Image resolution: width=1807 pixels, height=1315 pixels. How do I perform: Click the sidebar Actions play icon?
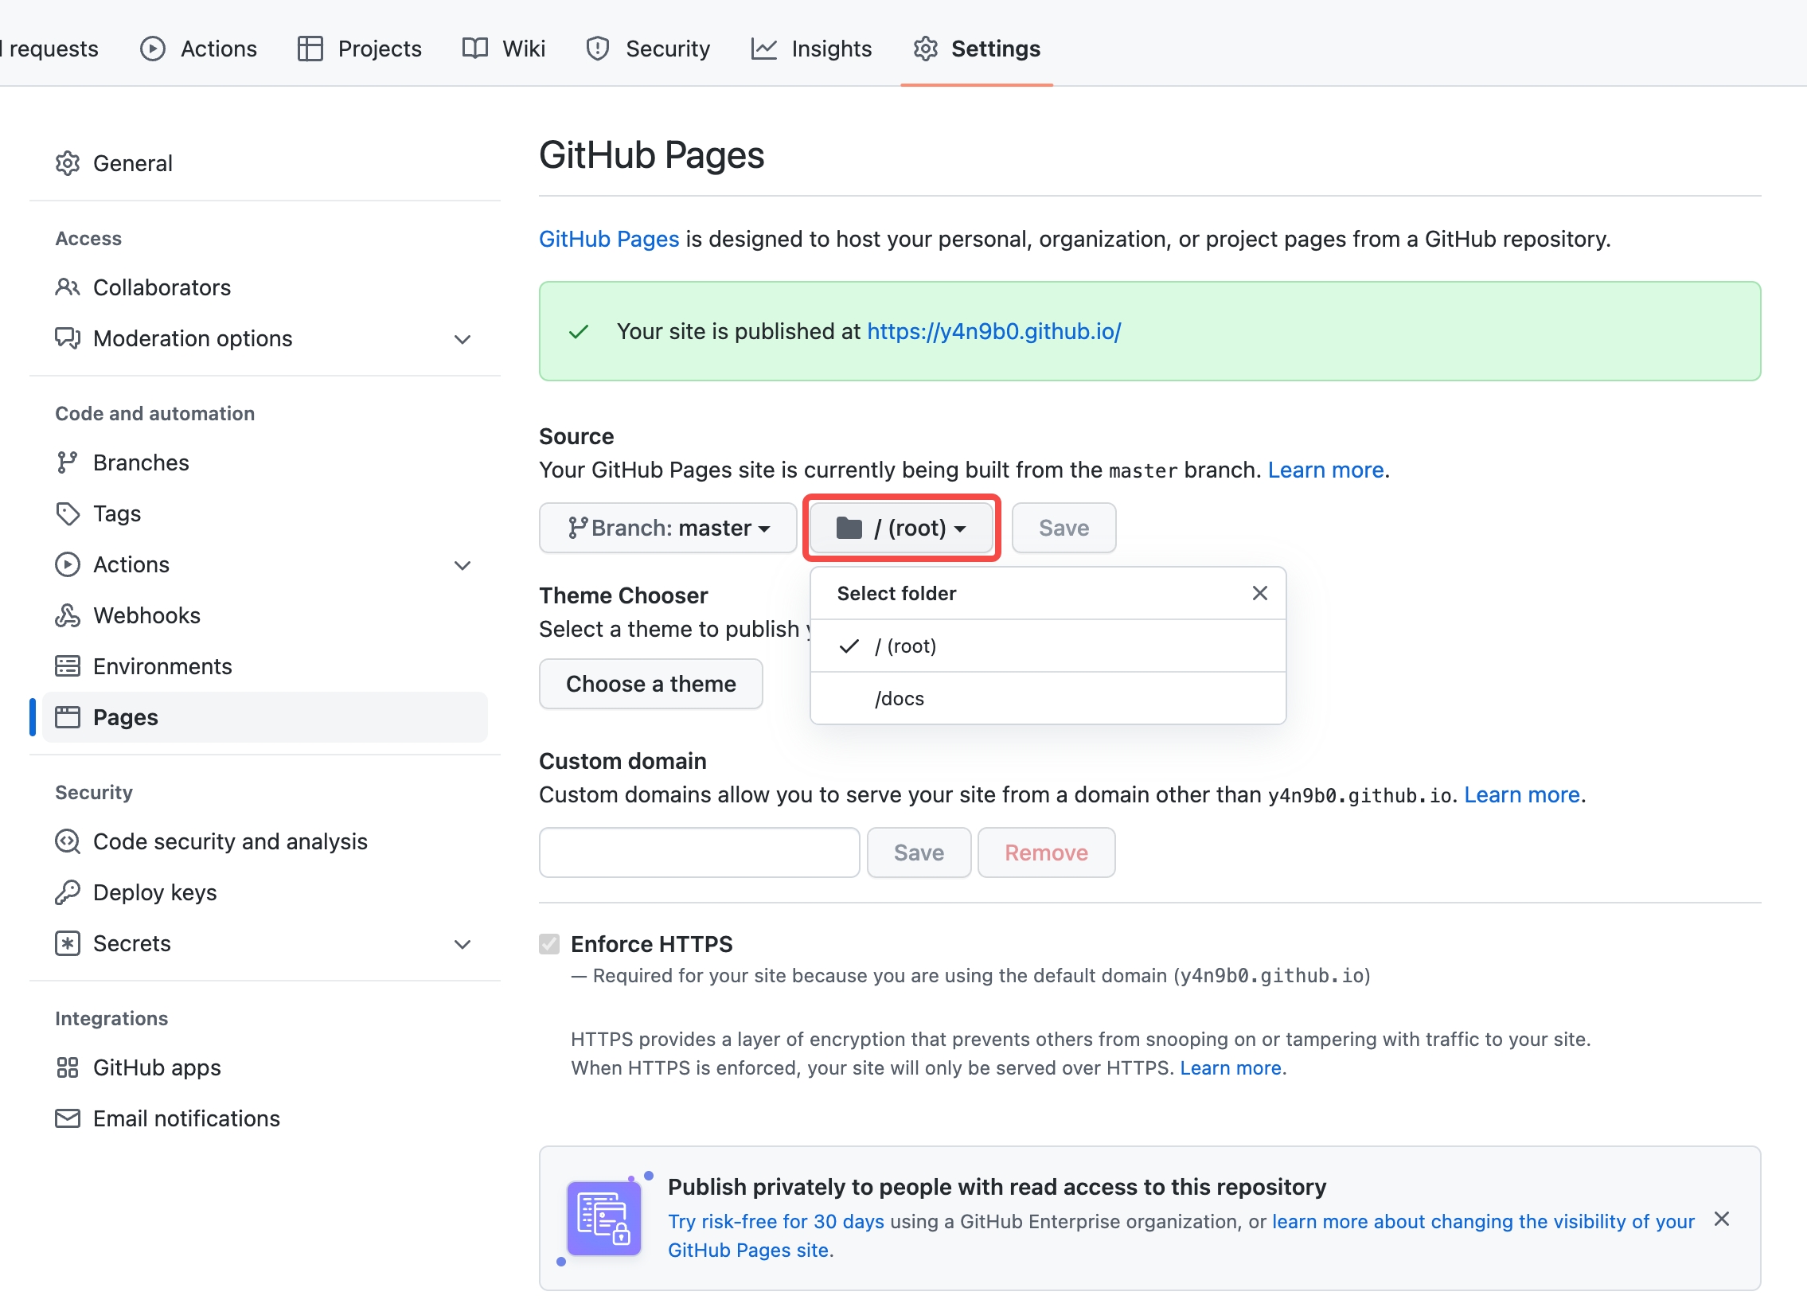pyautogui.click(x=68, y=564)
